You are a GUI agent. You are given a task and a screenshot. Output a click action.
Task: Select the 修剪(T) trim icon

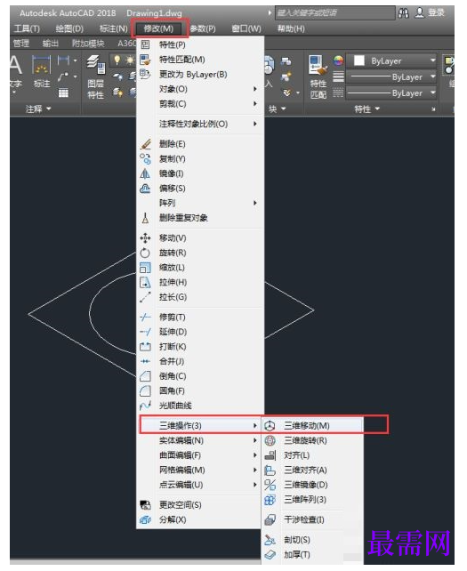145,317
